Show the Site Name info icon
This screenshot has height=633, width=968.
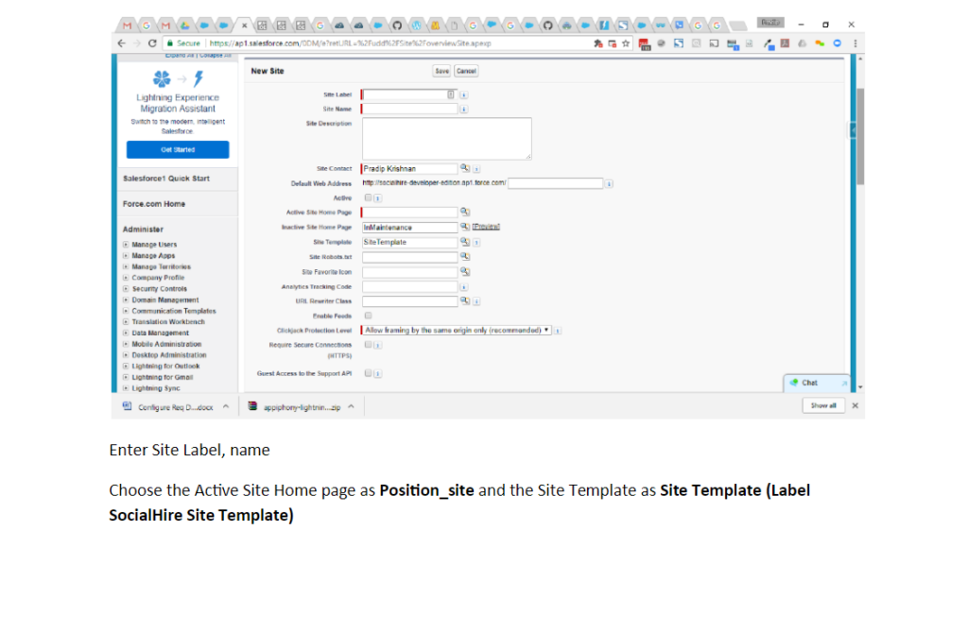pos(463,110)
